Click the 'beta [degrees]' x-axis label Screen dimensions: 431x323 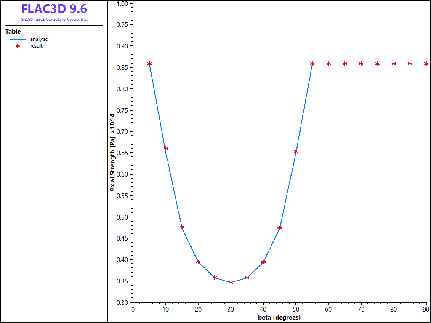pos(279,317)
